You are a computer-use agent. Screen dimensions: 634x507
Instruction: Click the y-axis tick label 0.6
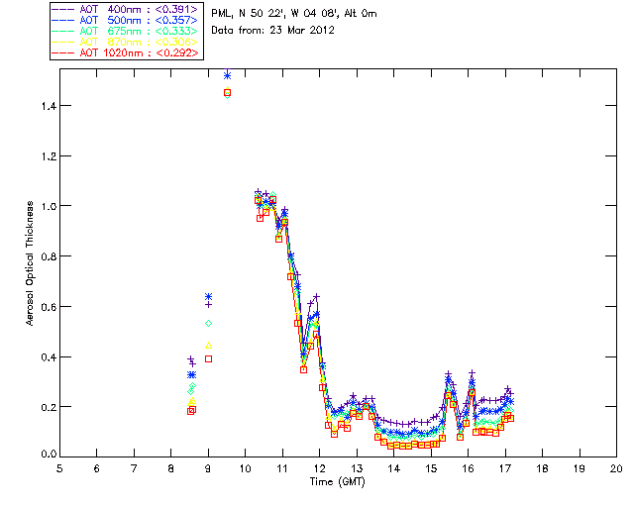point(49,306)
